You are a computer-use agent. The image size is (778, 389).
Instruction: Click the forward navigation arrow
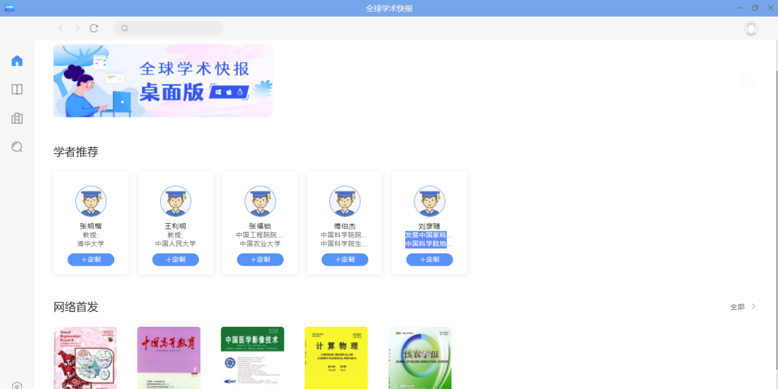tap(77, 28)
